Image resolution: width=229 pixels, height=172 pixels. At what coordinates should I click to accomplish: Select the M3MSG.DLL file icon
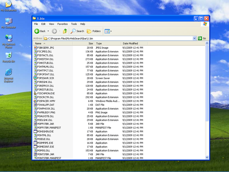tap(35, 150)
